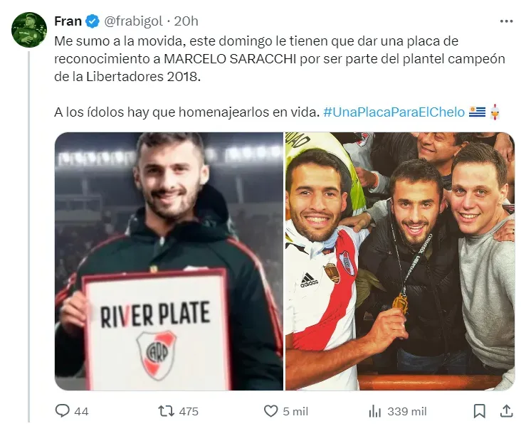The height and width of the screenshot is (431, 526).
Task: Open Fran's profile avatar
Action: pyautogui.click(x=29, y=30)
